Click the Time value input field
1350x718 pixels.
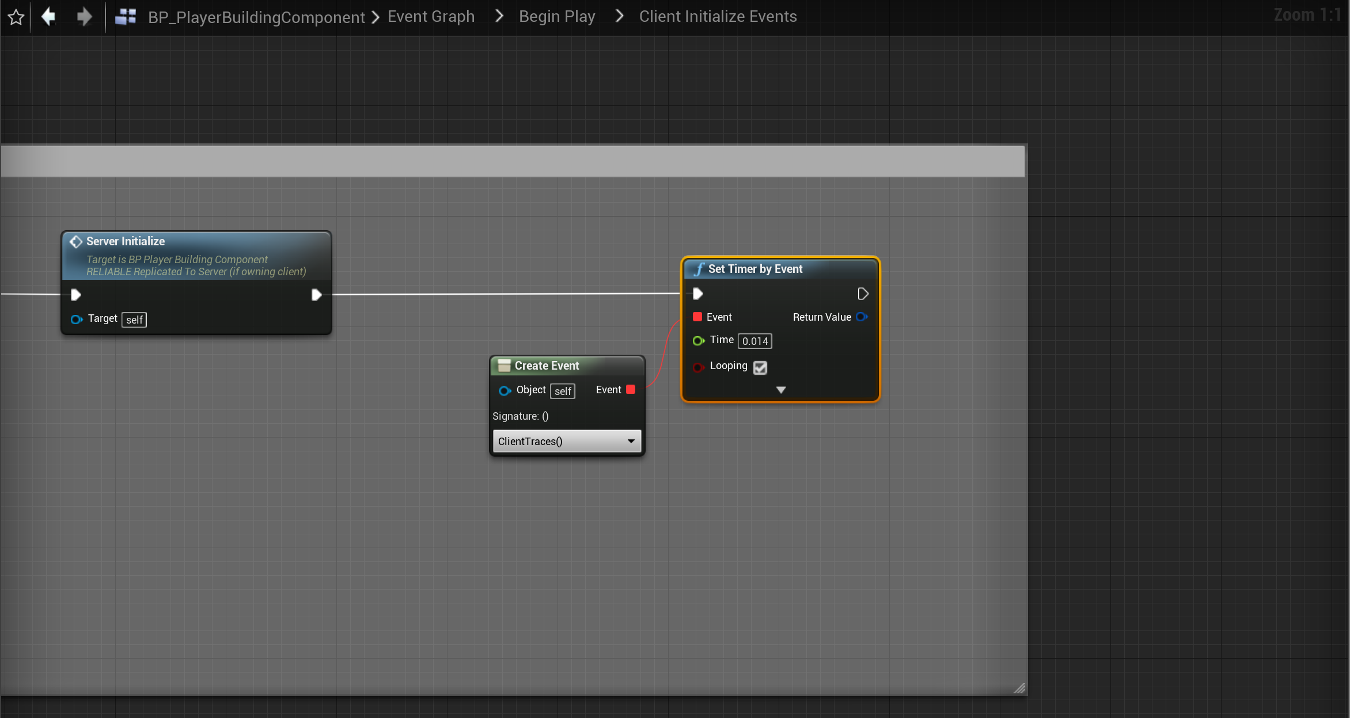tap(755, 341)
